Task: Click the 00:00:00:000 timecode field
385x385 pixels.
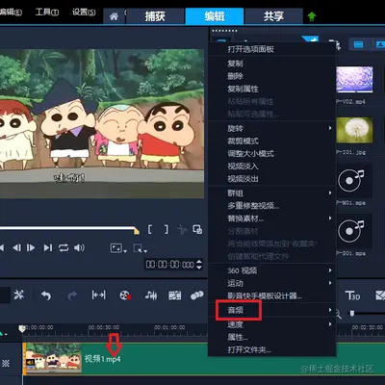Action: coord(169,265)
